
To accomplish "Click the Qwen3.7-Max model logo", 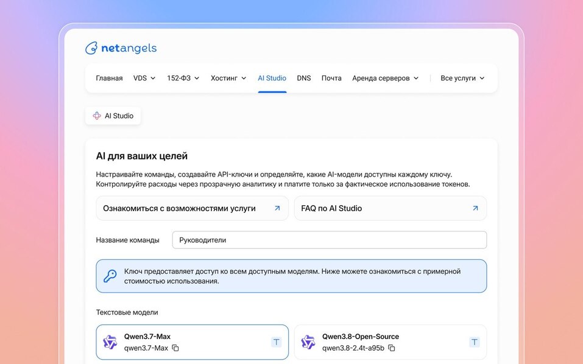I will 110,342.
